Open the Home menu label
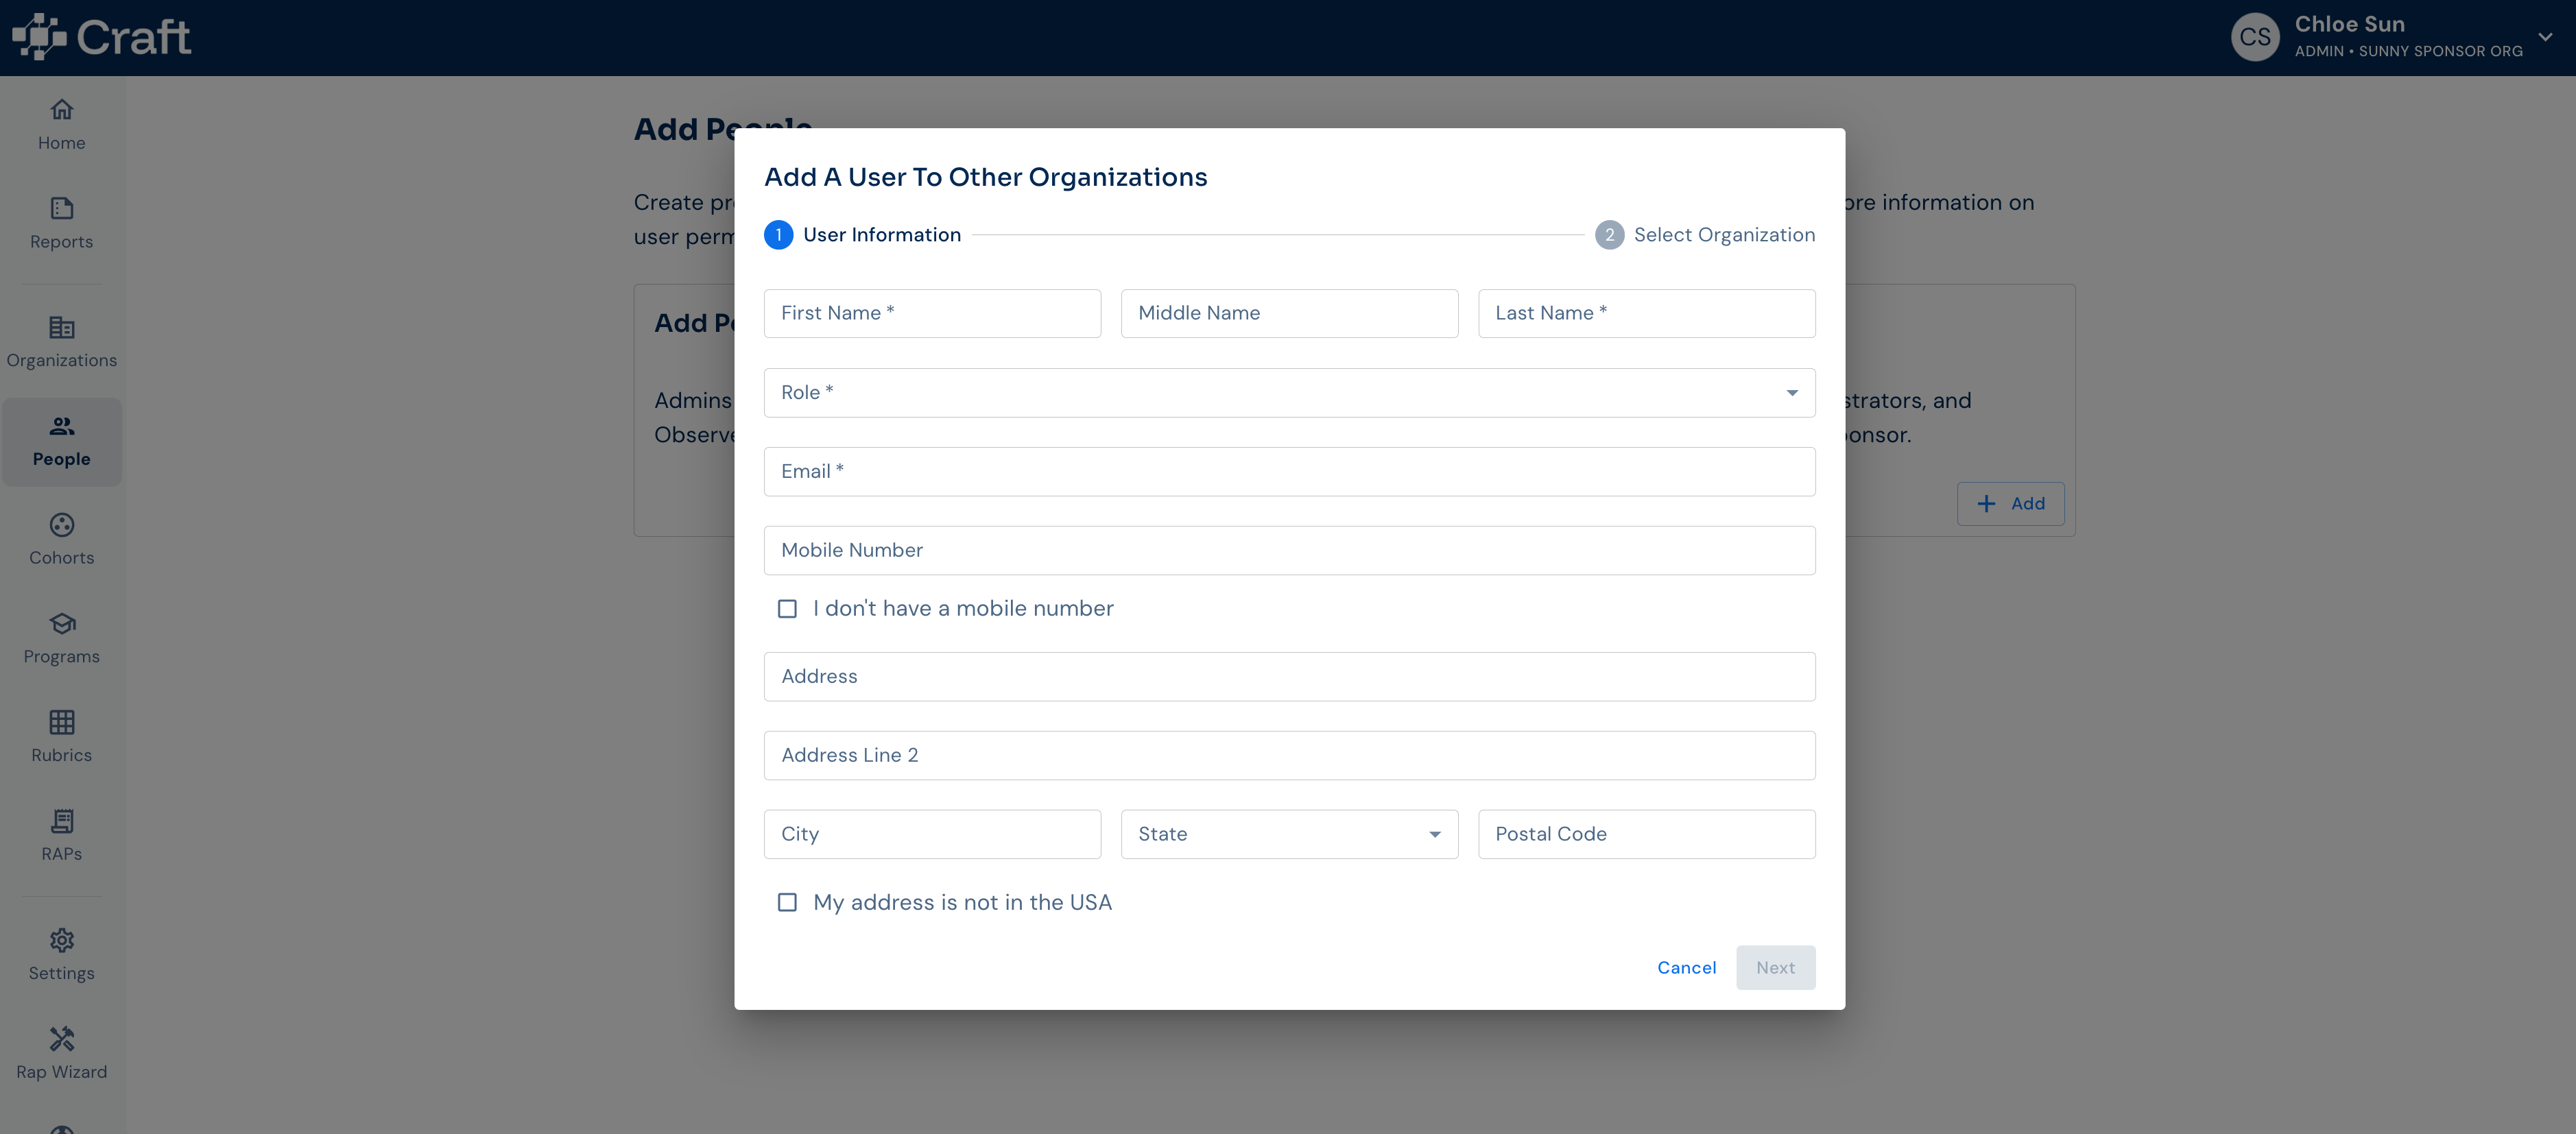 (62, 143)
